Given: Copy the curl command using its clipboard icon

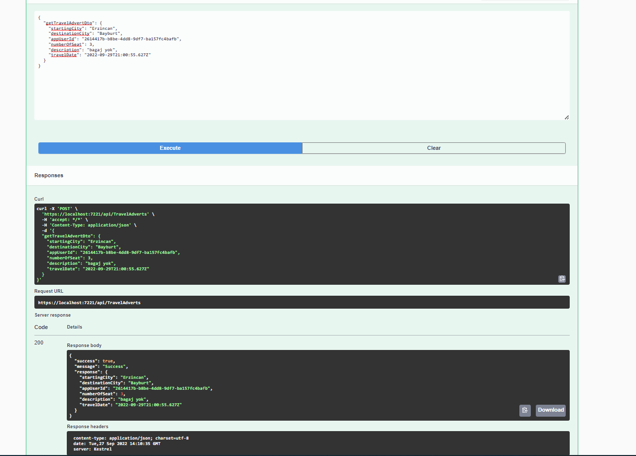Looking at the screenshot, I should click(x=562, y=279).
